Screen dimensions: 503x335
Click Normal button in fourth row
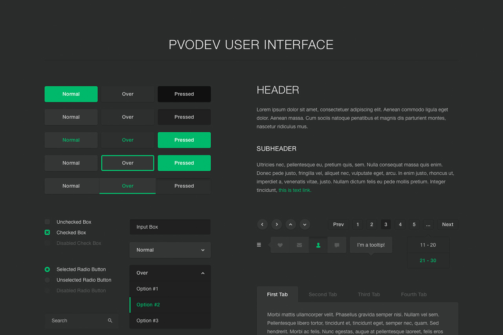click(71, 163)
